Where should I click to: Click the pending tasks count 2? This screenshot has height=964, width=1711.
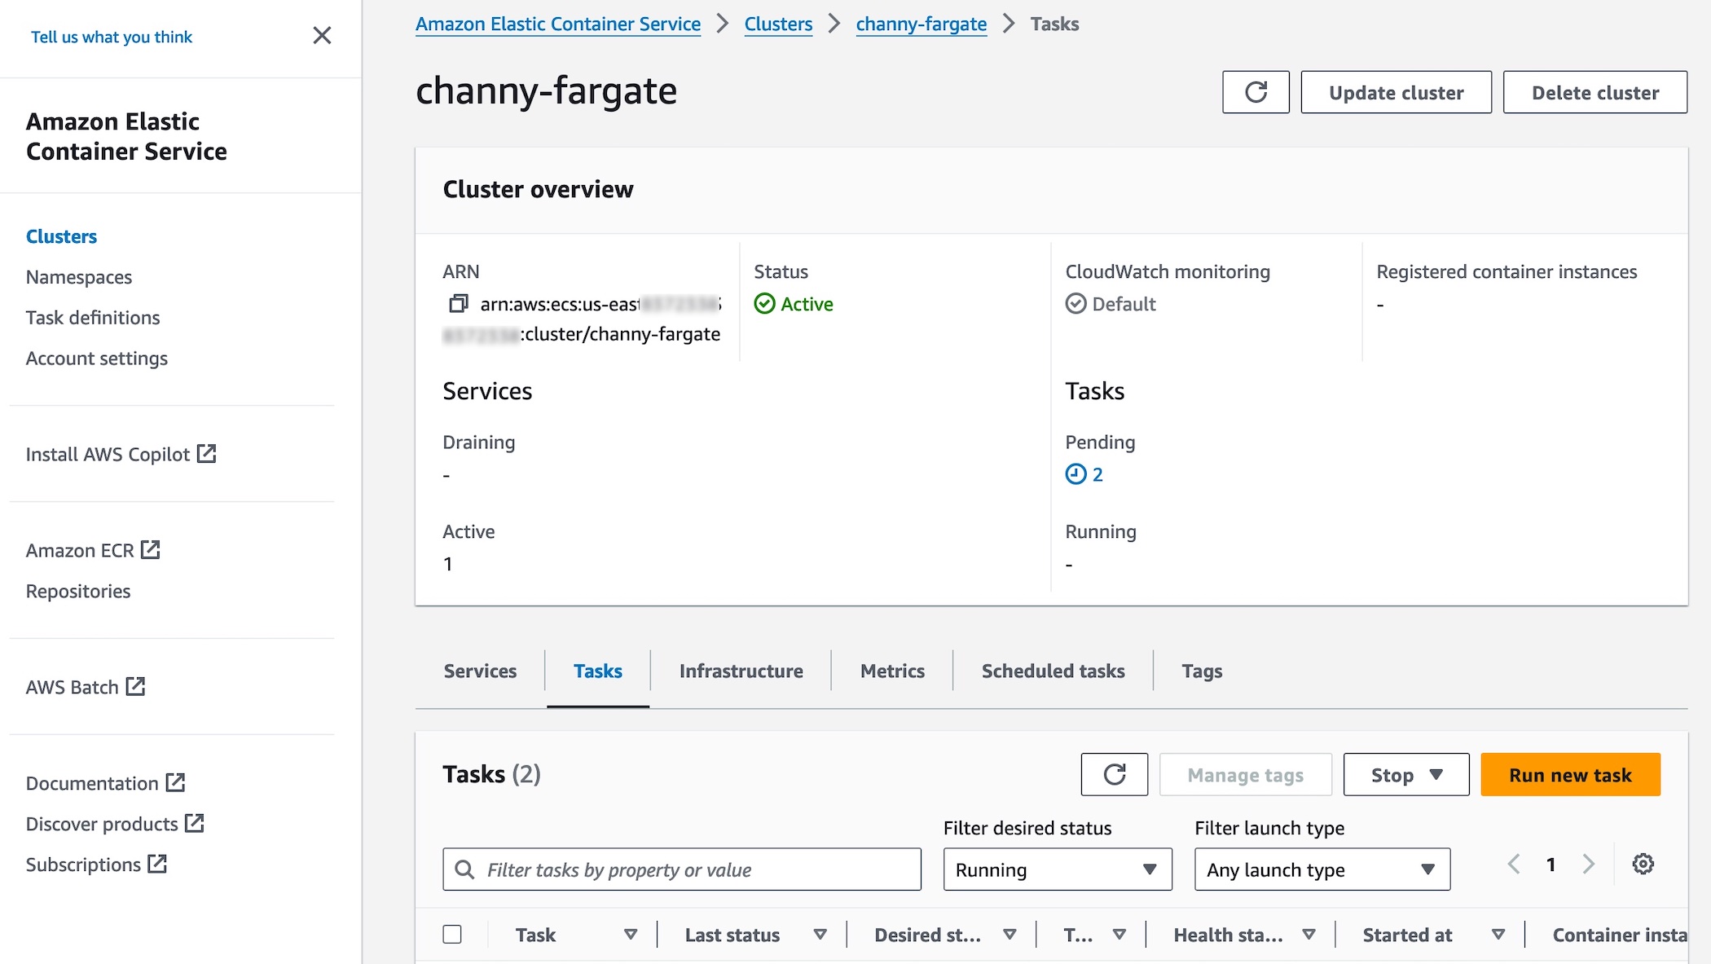click(x=1097, y=474)
